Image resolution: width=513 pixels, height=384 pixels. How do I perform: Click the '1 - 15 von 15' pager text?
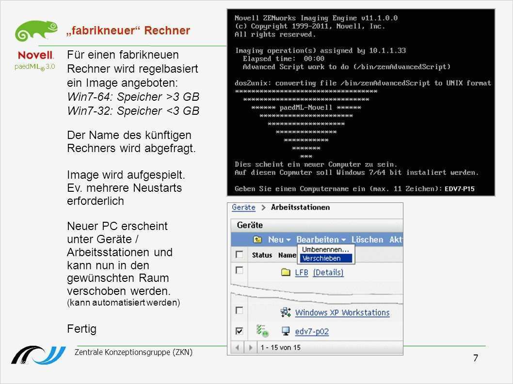point(280,347)
